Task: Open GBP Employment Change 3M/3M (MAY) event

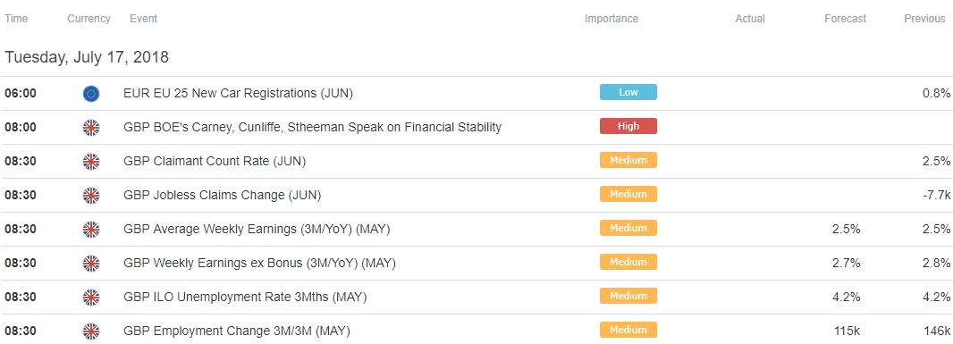Action: [x=237, y=331]
